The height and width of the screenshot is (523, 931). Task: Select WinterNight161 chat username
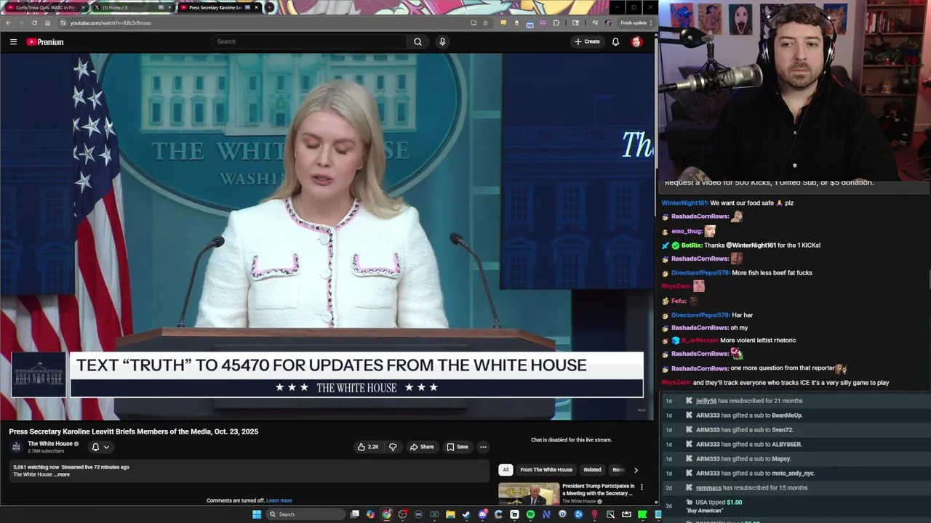point(684,203)
